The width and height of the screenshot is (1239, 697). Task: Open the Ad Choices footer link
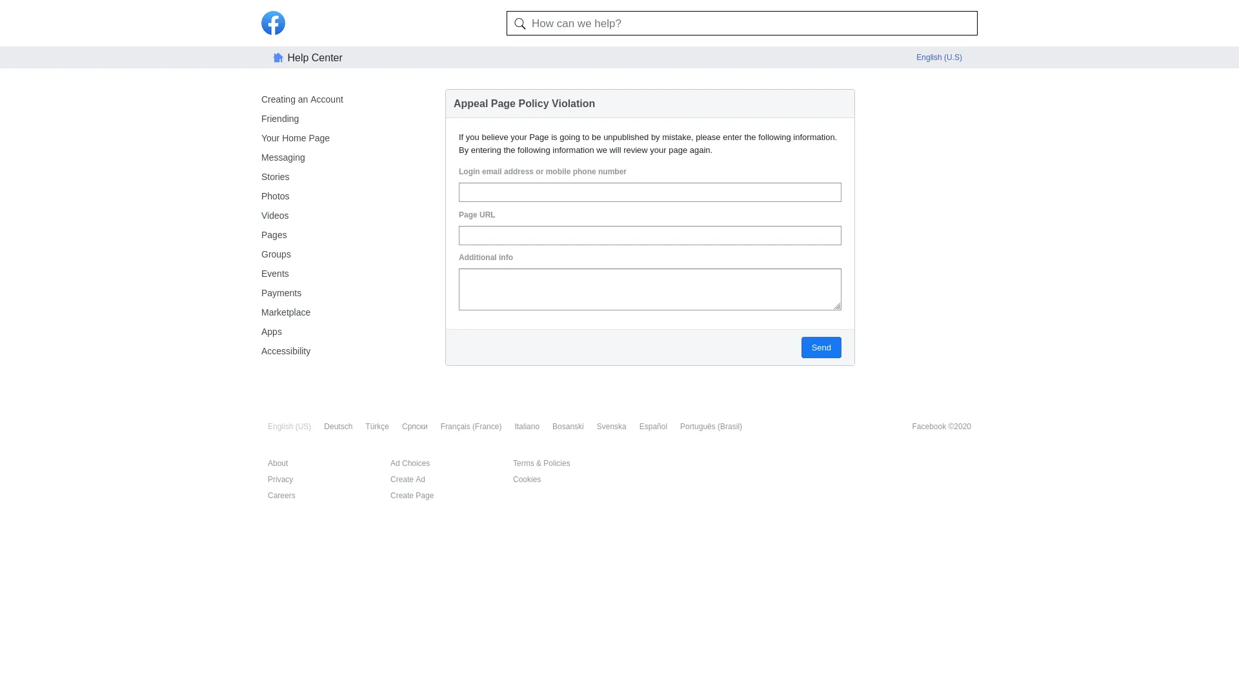[410, 463]
